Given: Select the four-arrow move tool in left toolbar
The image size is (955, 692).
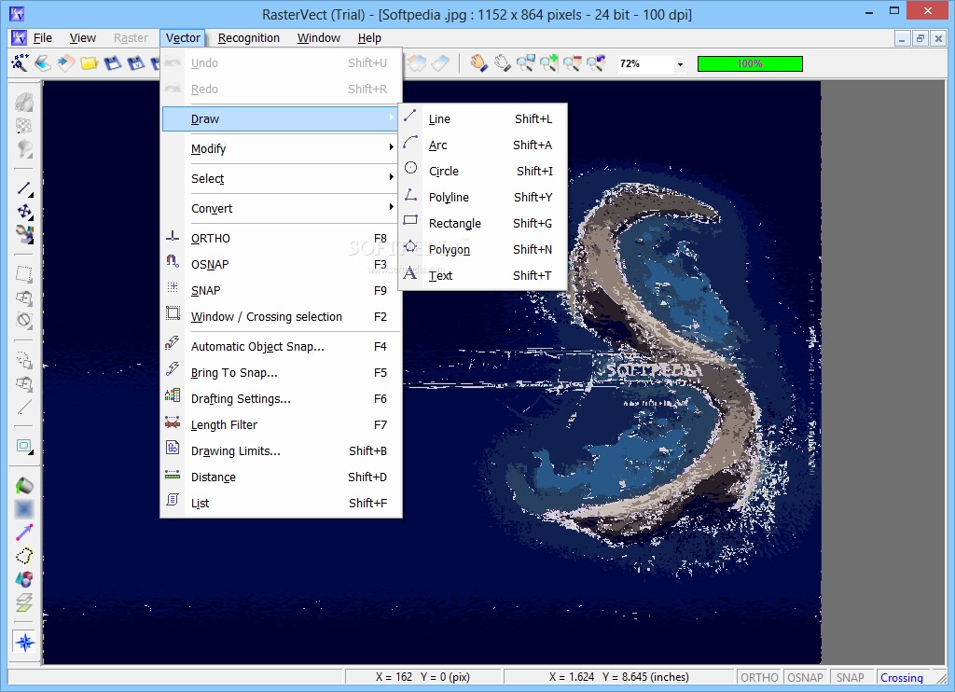Looking at the screenshot, I should pyautogui.click(x=24, y=212).
